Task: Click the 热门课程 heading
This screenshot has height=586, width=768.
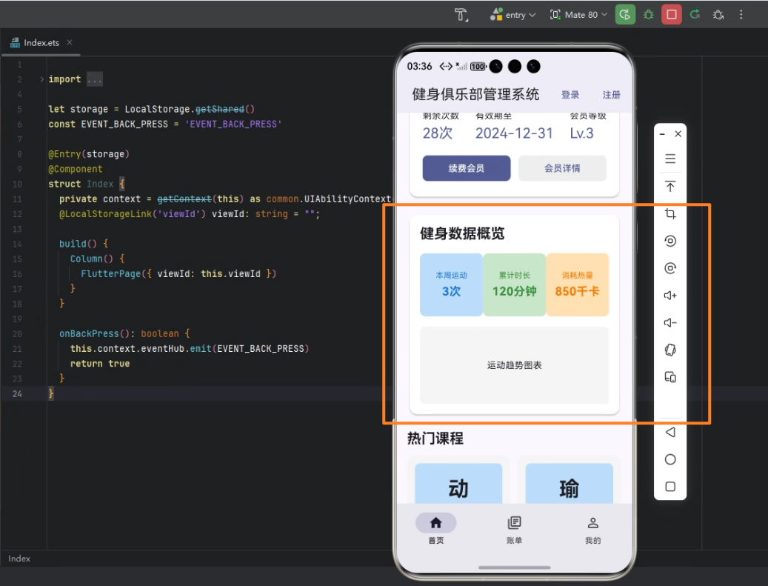Action: [x=435, y=438]
